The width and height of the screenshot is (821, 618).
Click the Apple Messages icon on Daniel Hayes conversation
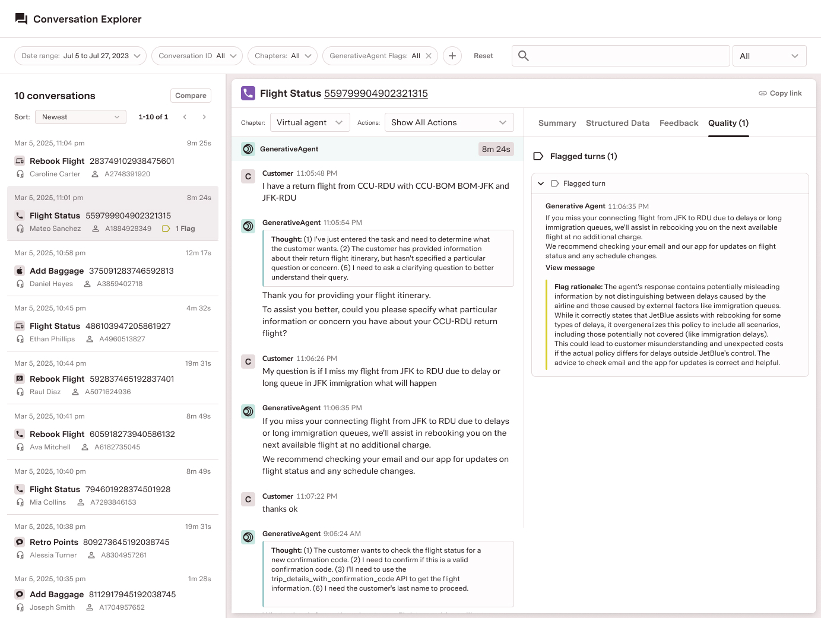[x=20, y=270]
